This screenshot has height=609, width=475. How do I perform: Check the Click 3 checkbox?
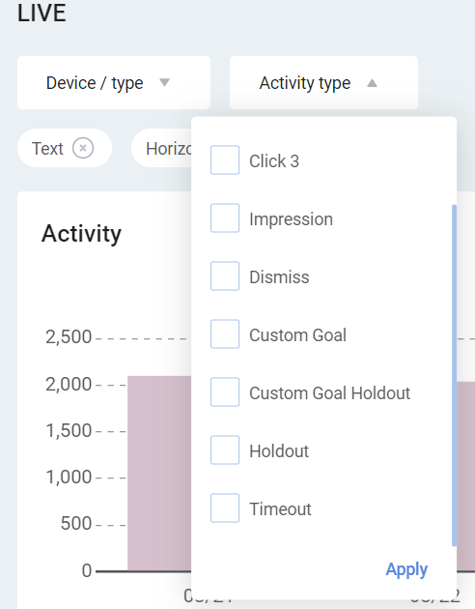225,160
